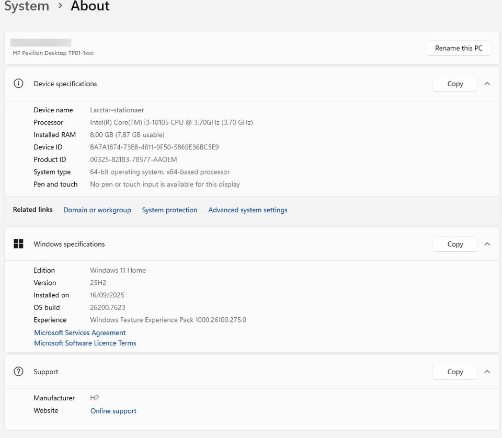Collapse the Device specifications section chevron
Screen dimensions: 502x438
click(x=487, y=84)
